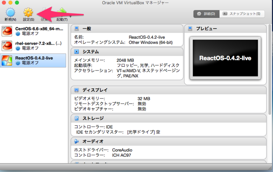273x172 pixels.
Task: Click コントローラー: IDE storage line
Action: [x=94, y=127]
